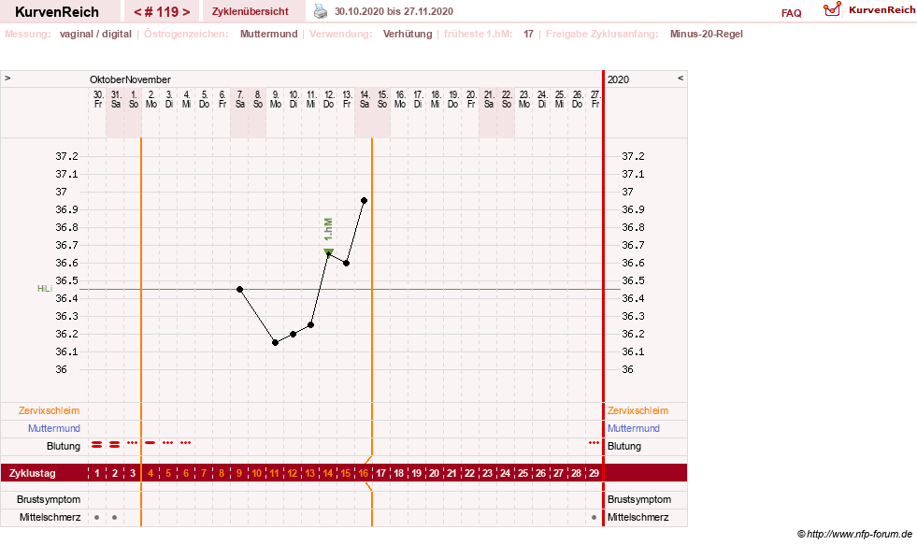The width and height of the screenshot is (917, 545).
Task: Click date header '15. So'
Action: [382, 99]
